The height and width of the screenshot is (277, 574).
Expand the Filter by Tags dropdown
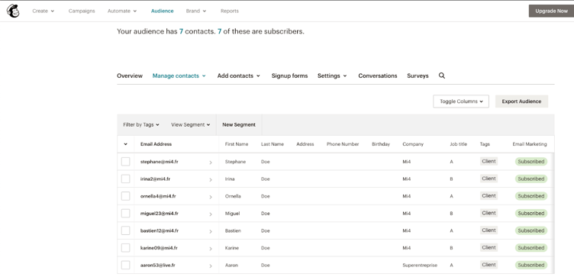coord(141,125)
